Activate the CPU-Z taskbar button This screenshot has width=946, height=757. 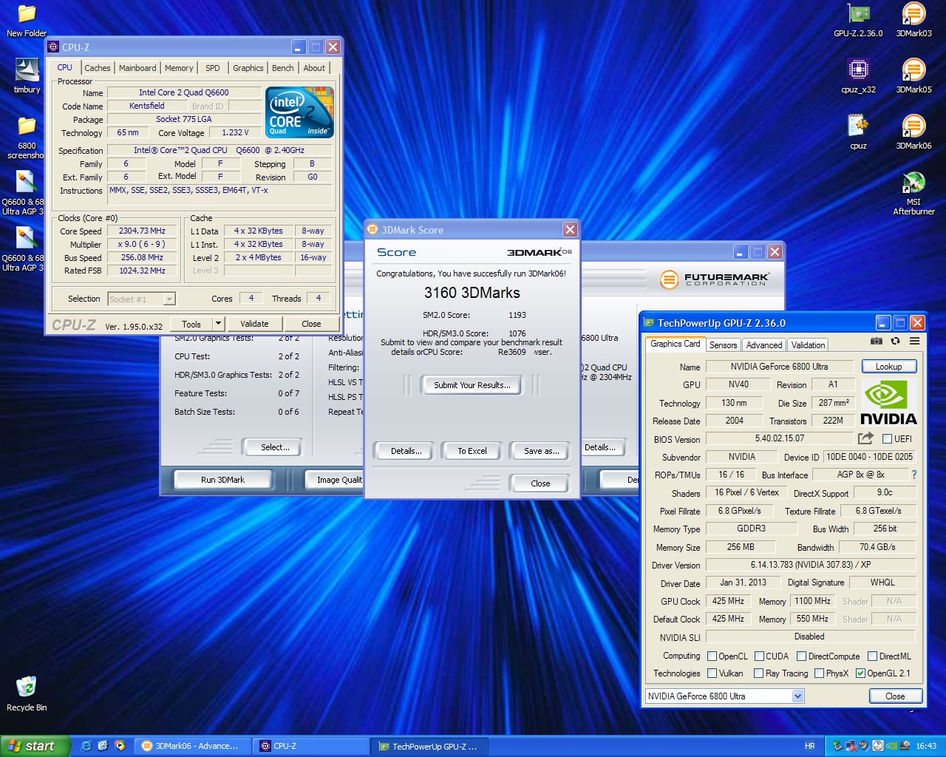click(x=310, y=746)
